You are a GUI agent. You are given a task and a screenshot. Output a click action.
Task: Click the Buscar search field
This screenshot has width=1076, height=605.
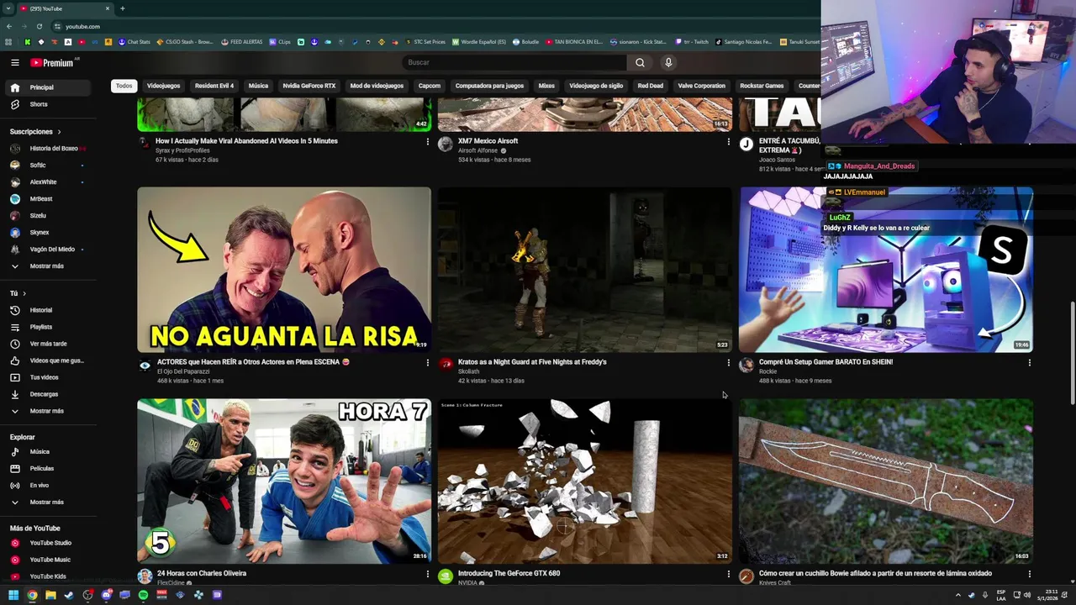pos(514,62)
